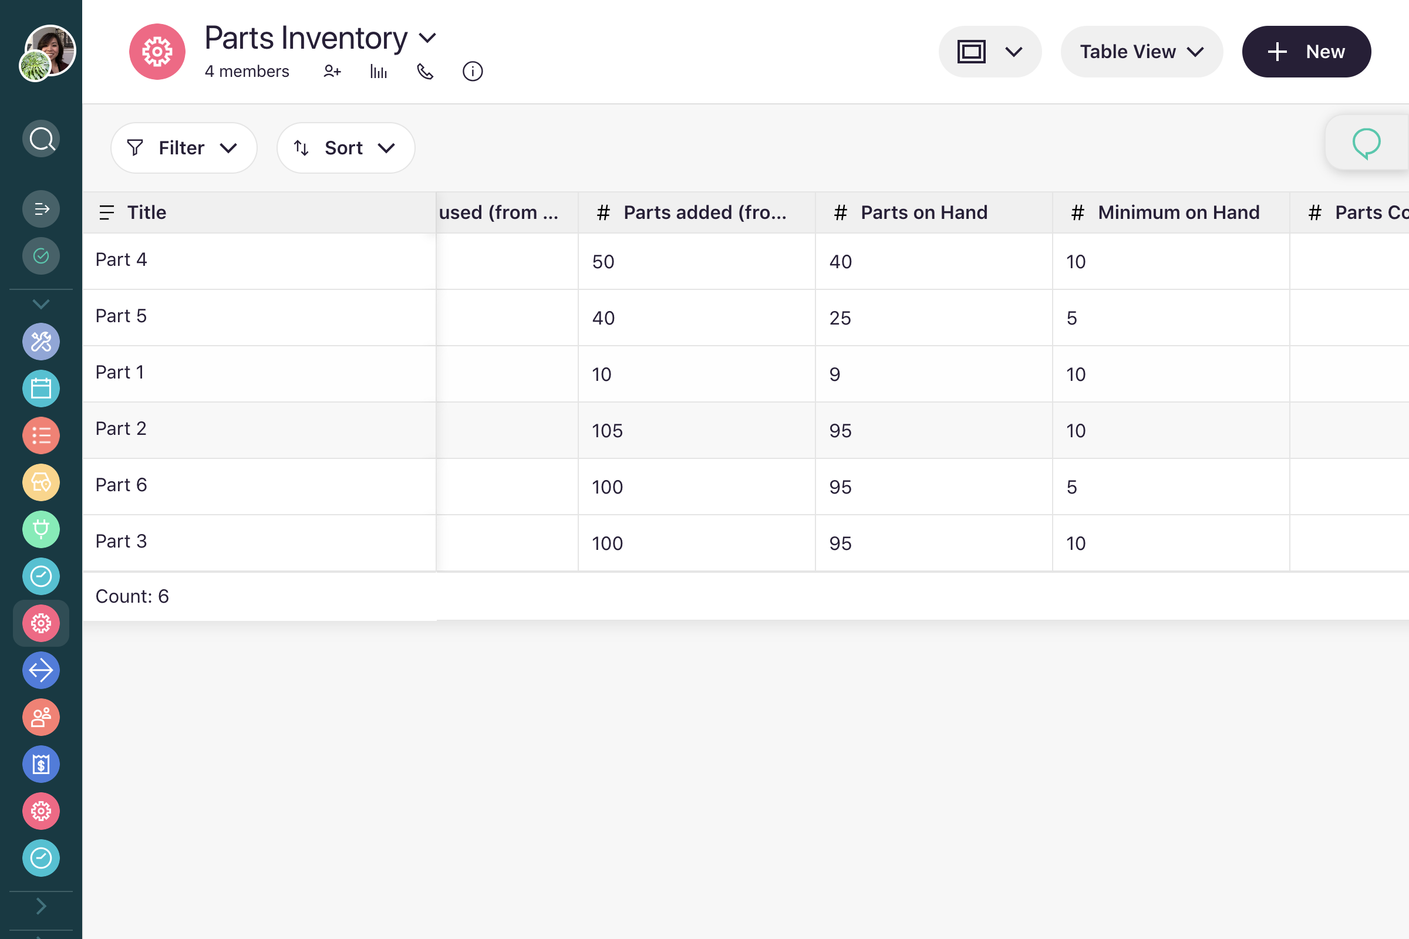Open the tasks checkmark icon in sidebar
This screenshot has height=939, width=1409.
click(41, 256)
